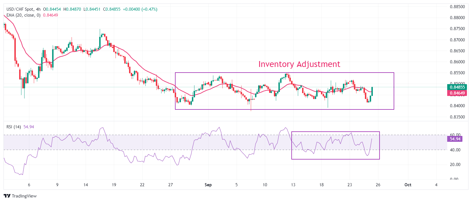Click the 13 date label on time axis
The height and width of the screenshot is (202, 472).
pyautogui.click(x=293, y=185)
